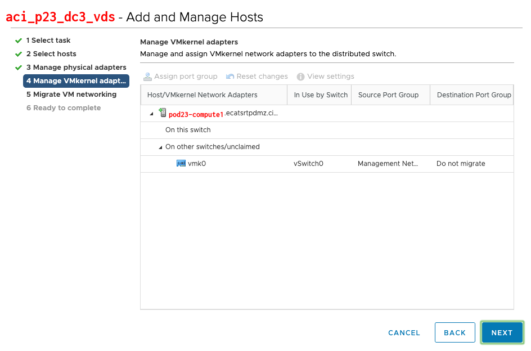
Task: Collapse the pod23-compute1 host tree node
Action: (x=151, y=114)
